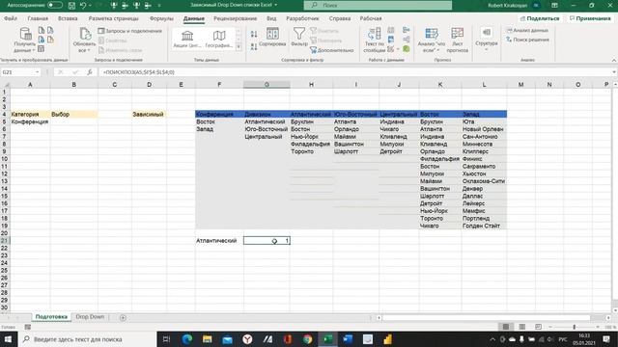Click the horizontal scrollbar
Viewport: 618px width, 347px height.
pyautogui.click(x=486, y=317)
